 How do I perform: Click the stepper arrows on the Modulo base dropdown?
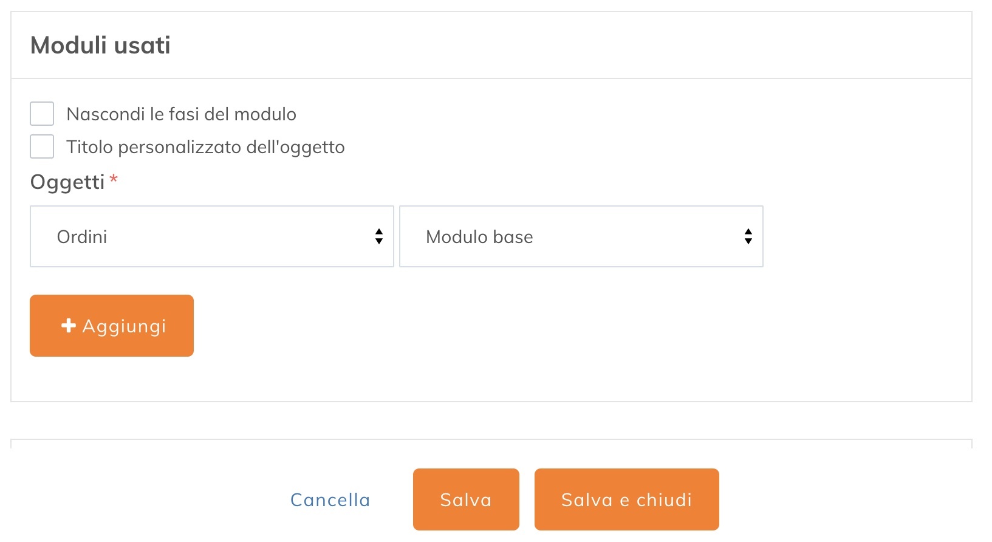pos(748,236)
